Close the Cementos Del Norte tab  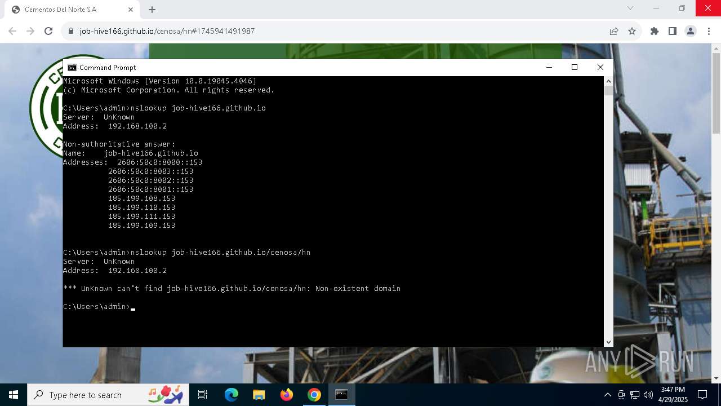(131, 10)
